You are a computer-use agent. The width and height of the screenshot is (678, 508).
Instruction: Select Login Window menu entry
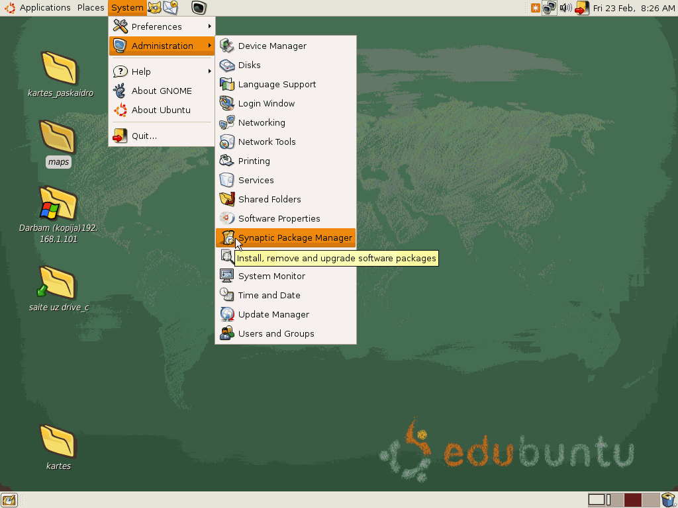coord(285,103)
